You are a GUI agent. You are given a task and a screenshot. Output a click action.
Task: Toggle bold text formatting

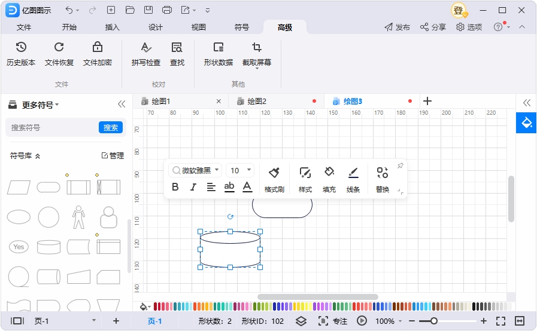point(175,187)
